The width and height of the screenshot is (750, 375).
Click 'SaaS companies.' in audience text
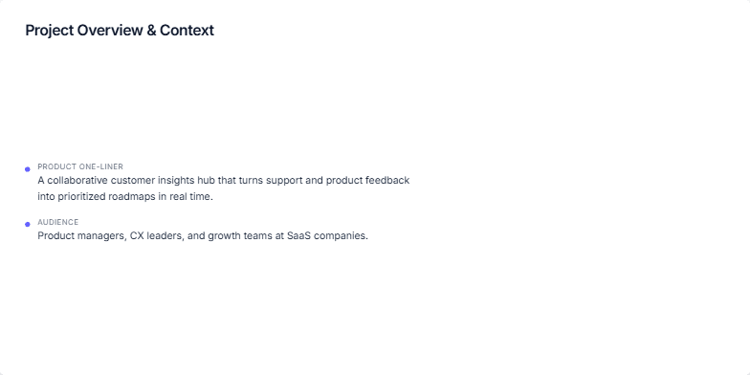(327, 235)
